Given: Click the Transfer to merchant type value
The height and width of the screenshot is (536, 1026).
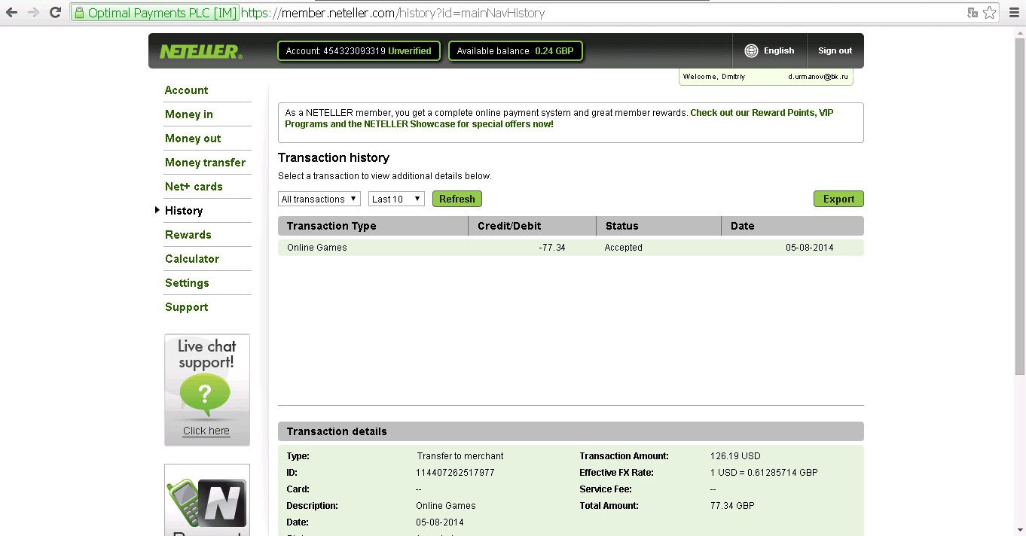Looking at the screenshot, I should (460, 456).
